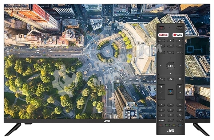Tap the down arrow on the remote D-pad

pyautogui.click(x=171, y=74)
